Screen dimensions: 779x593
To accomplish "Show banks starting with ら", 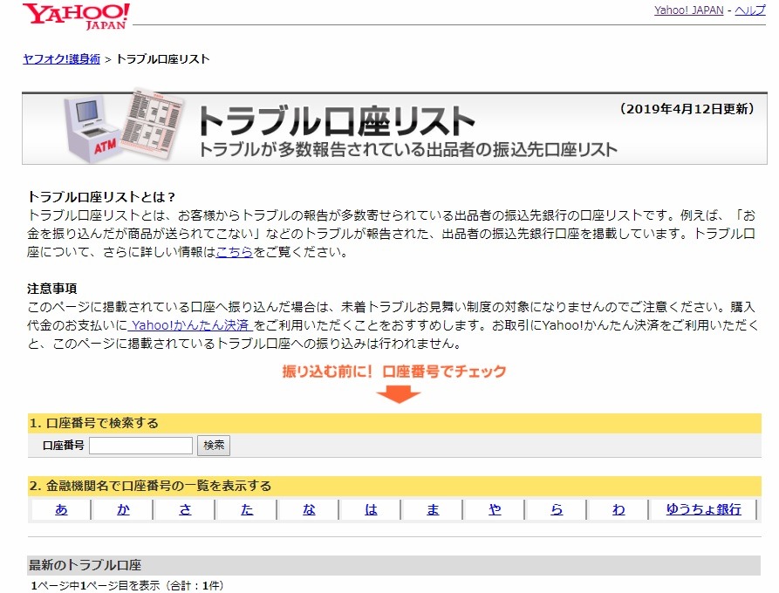I will click(557, 509).
